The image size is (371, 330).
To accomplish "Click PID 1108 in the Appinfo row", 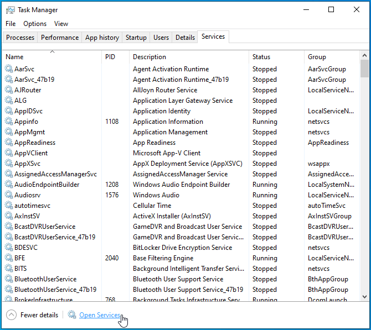I will tap(112, 122).
